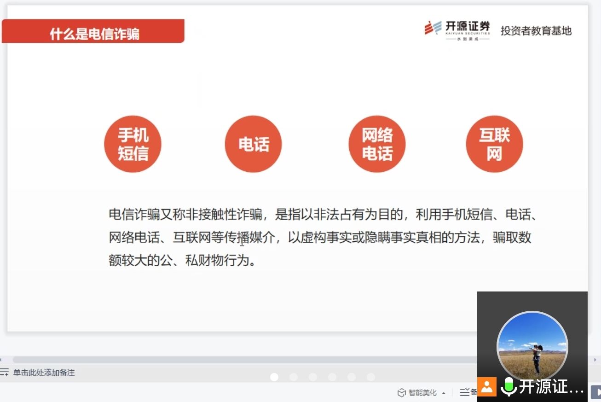
Task: Click the 什么是电信诈骗 title banner
Action: [93, 31]
